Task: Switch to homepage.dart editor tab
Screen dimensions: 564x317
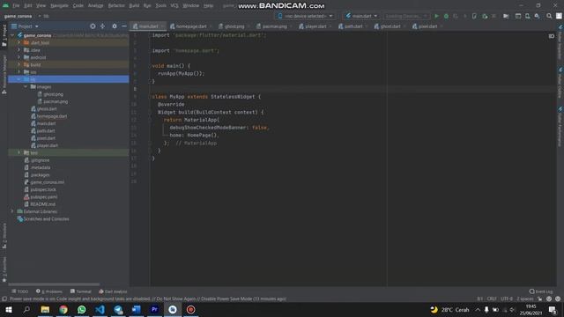Action: (190, 26)
